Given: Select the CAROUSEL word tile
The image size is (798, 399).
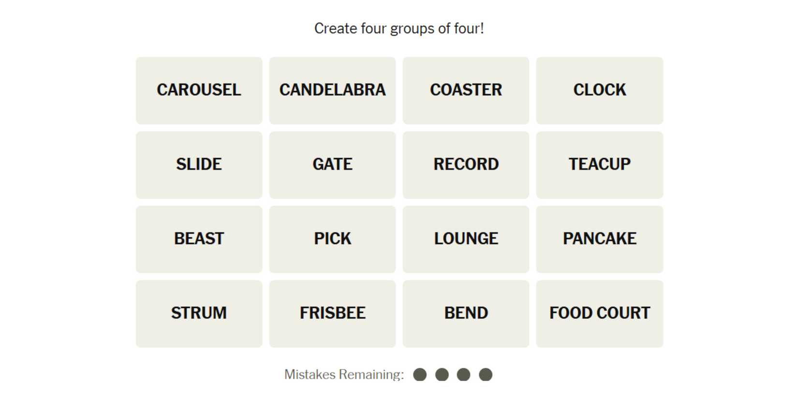Looking at the screenshot, I should pyautogui.click(x=199, y=90).
